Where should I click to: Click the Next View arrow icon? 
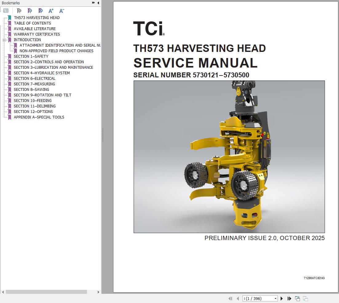[305, 298]
